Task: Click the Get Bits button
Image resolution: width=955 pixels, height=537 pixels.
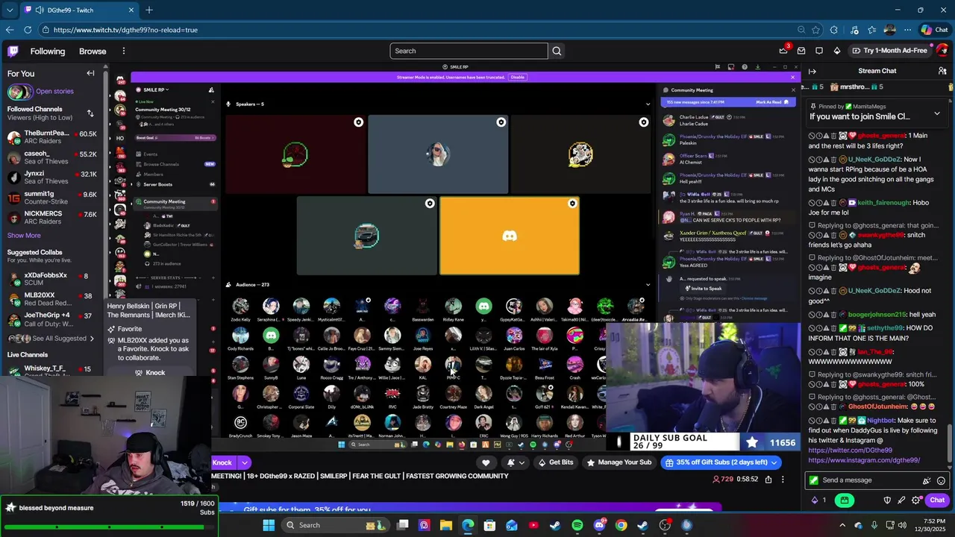Action: tap(555, 462)
